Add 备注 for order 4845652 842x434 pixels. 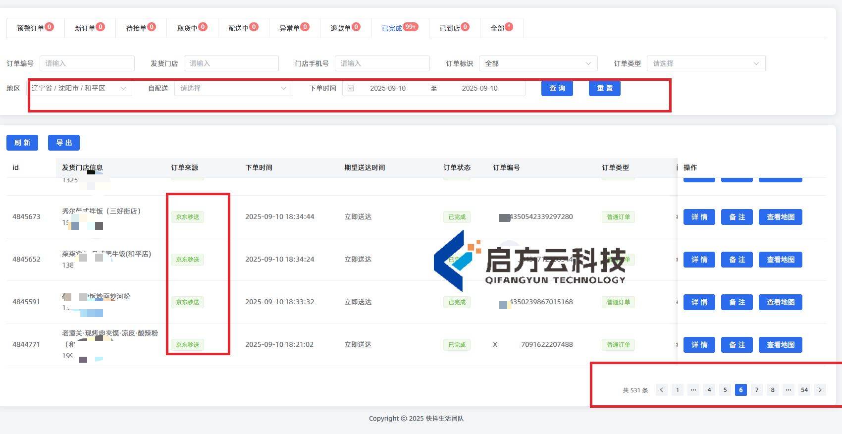pyautogui.click(x=737, y=260)
